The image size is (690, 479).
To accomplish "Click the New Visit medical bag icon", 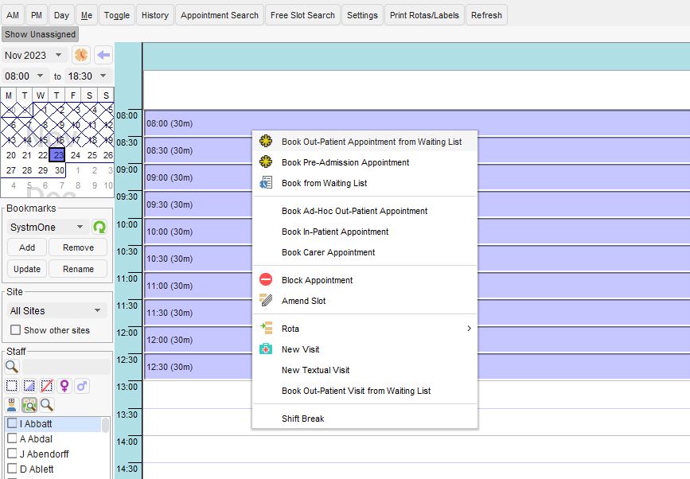I will click(x=266, y=349).
